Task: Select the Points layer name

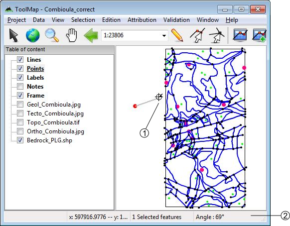Action: click(35, 69)
